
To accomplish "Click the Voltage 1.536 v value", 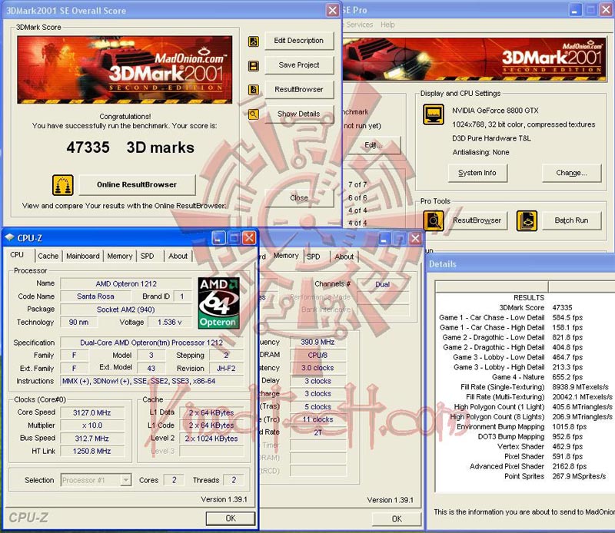I will (169, 322).
